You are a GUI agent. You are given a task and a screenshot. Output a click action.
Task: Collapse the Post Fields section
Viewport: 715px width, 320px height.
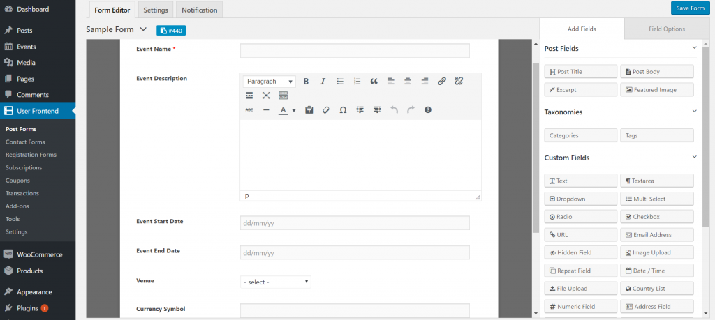(x=694, y=48)
